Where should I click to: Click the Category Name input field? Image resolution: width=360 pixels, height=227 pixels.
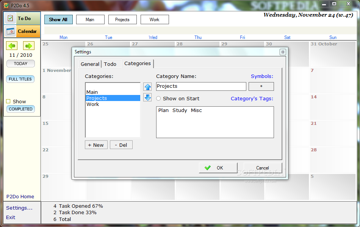[201, 86]
